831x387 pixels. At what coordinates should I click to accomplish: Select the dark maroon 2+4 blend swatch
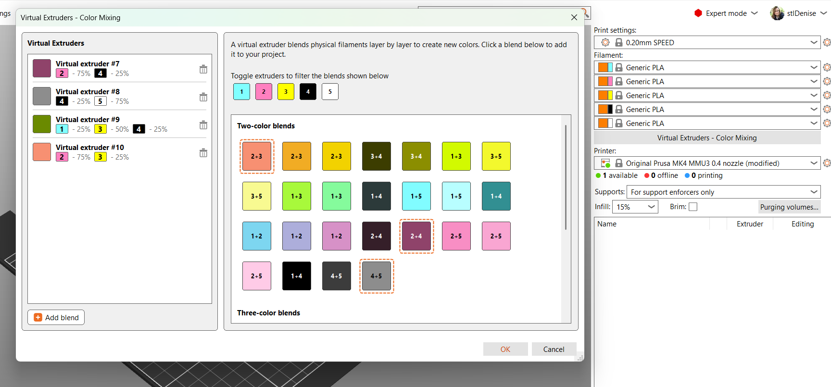[377, 236]
